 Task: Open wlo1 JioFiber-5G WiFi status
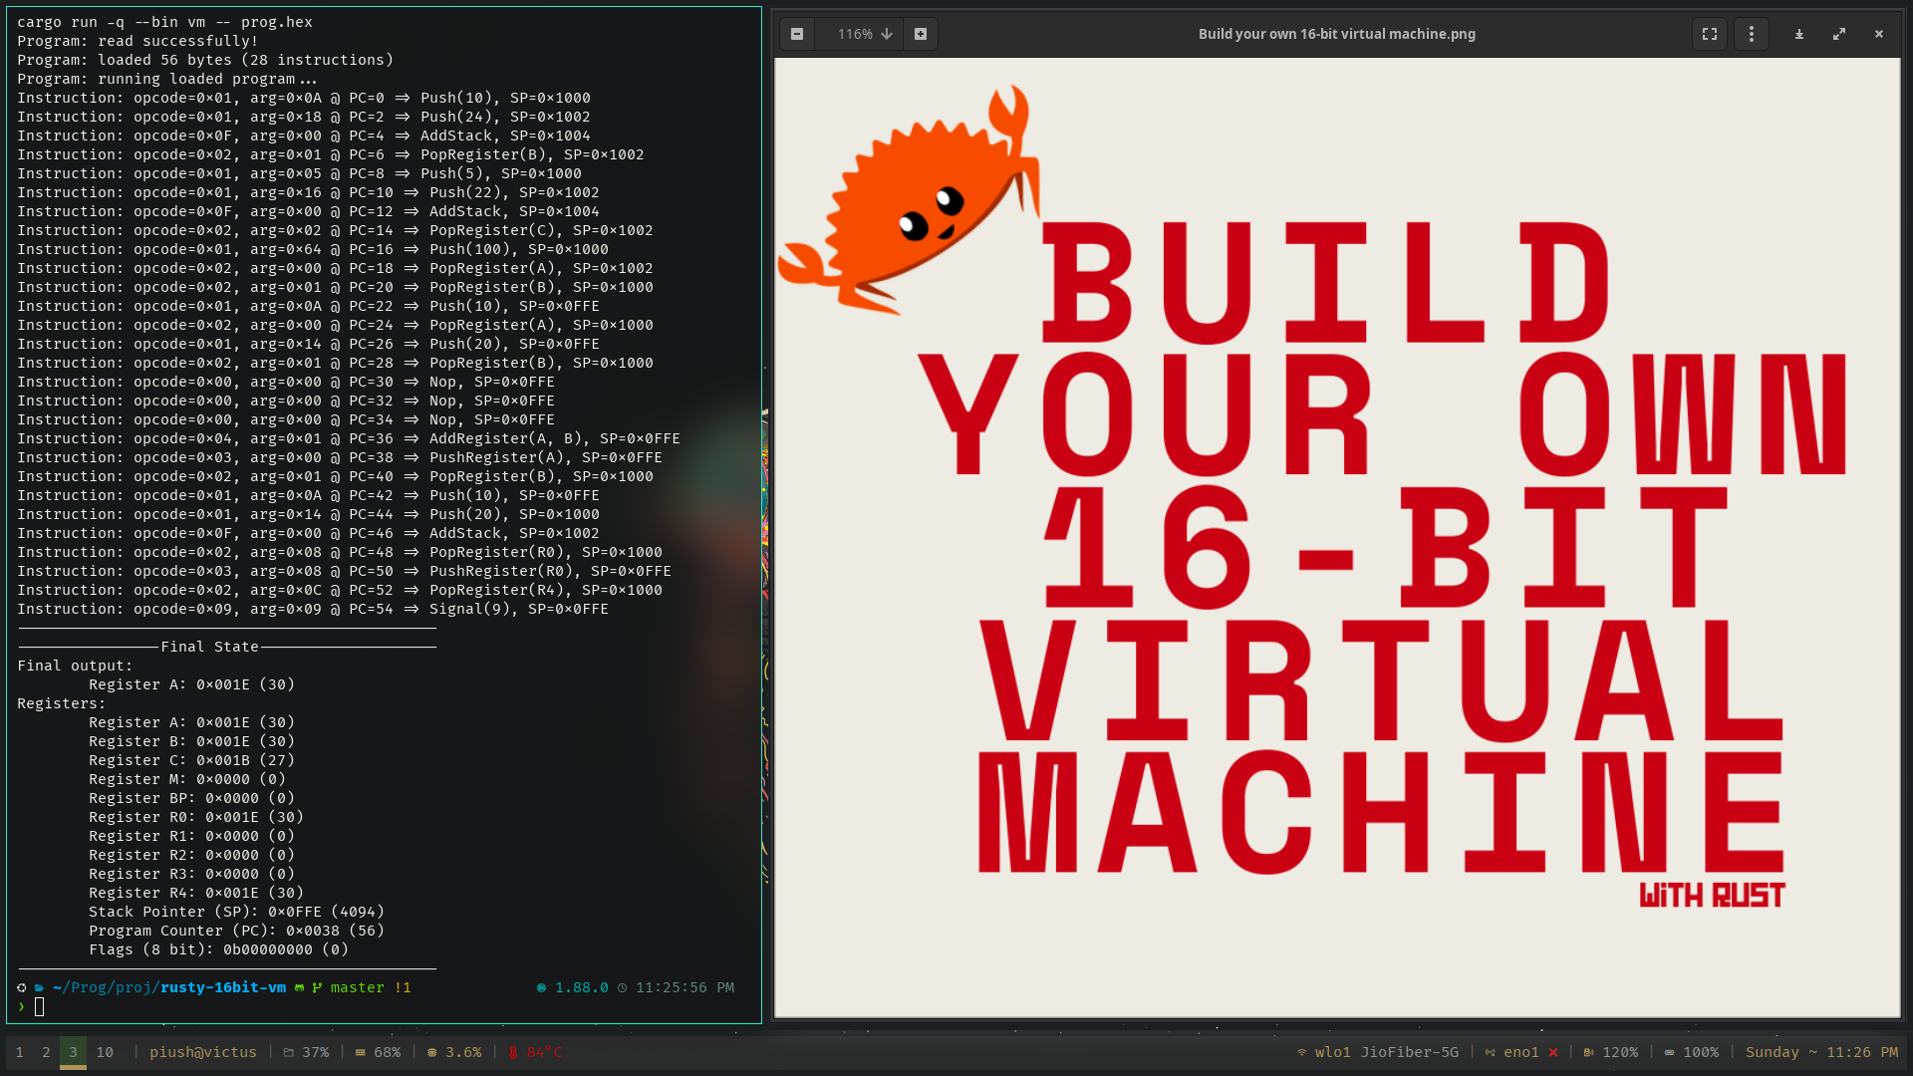pos(1377,1052)
